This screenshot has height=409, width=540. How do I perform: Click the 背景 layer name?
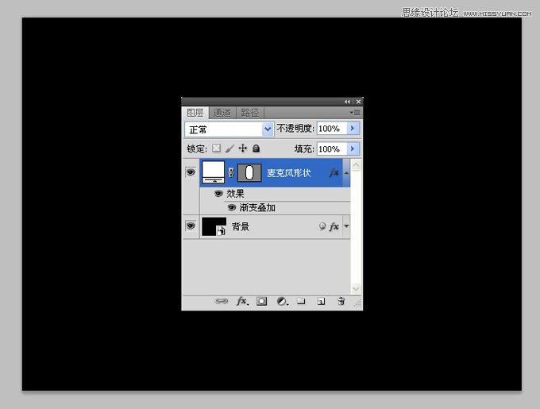[241, 226]
